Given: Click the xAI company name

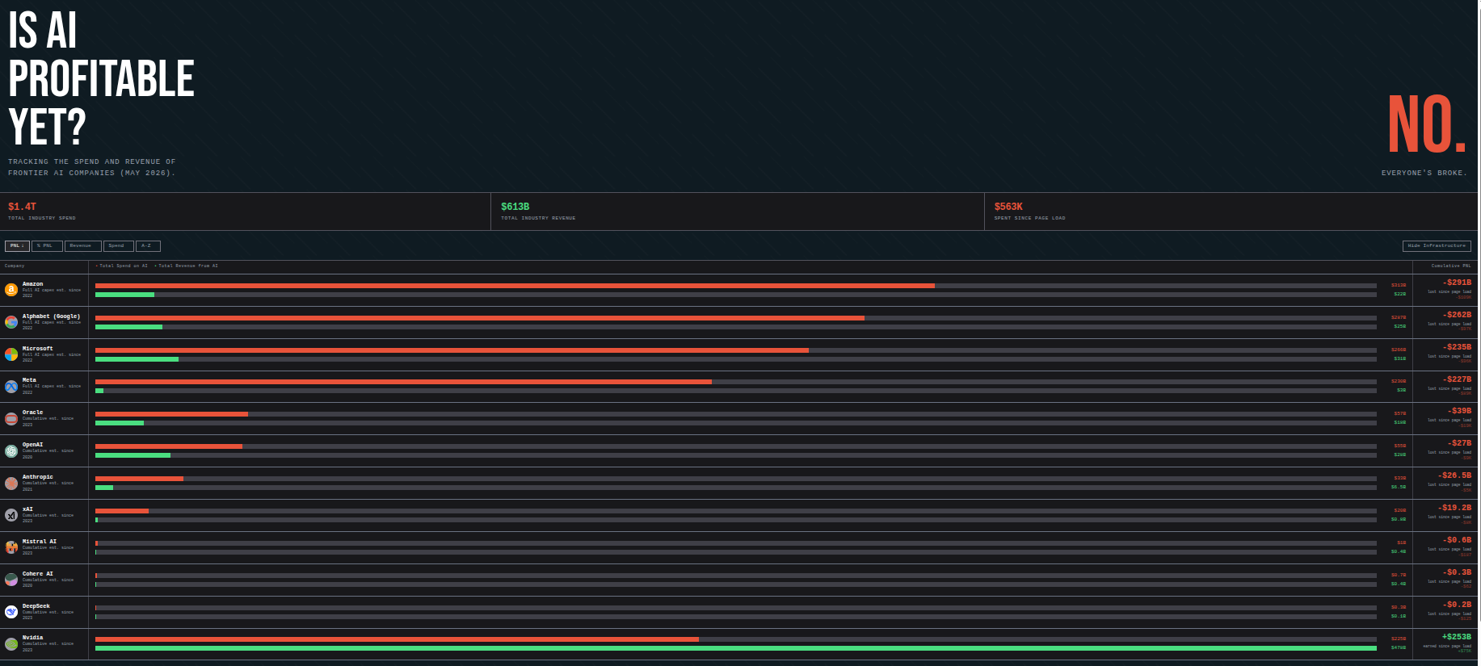Looking at the screenshot, I should click(x=28, y=509).
